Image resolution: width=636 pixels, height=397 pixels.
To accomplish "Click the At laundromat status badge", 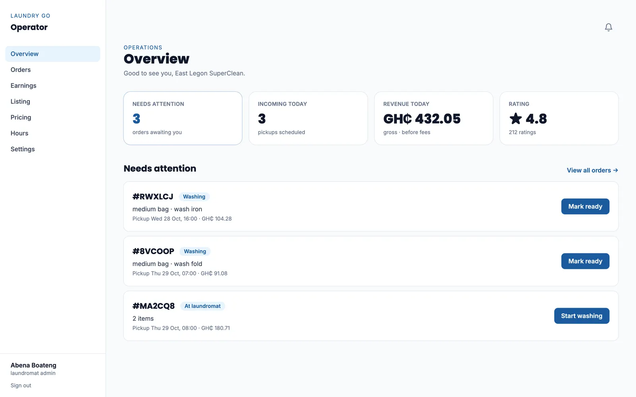I will [x=202, y=306].
